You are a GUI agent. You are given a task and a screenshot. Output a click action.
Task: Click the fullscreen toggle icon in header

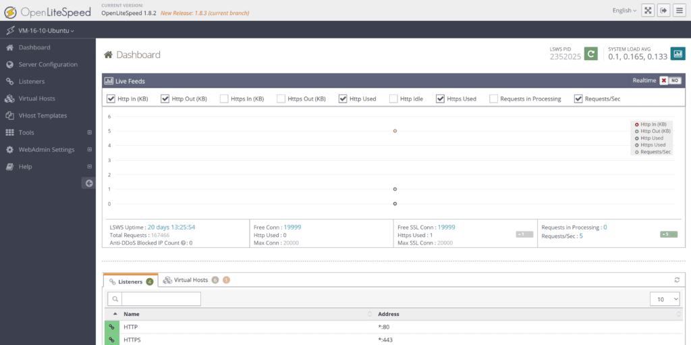[647, 10]
